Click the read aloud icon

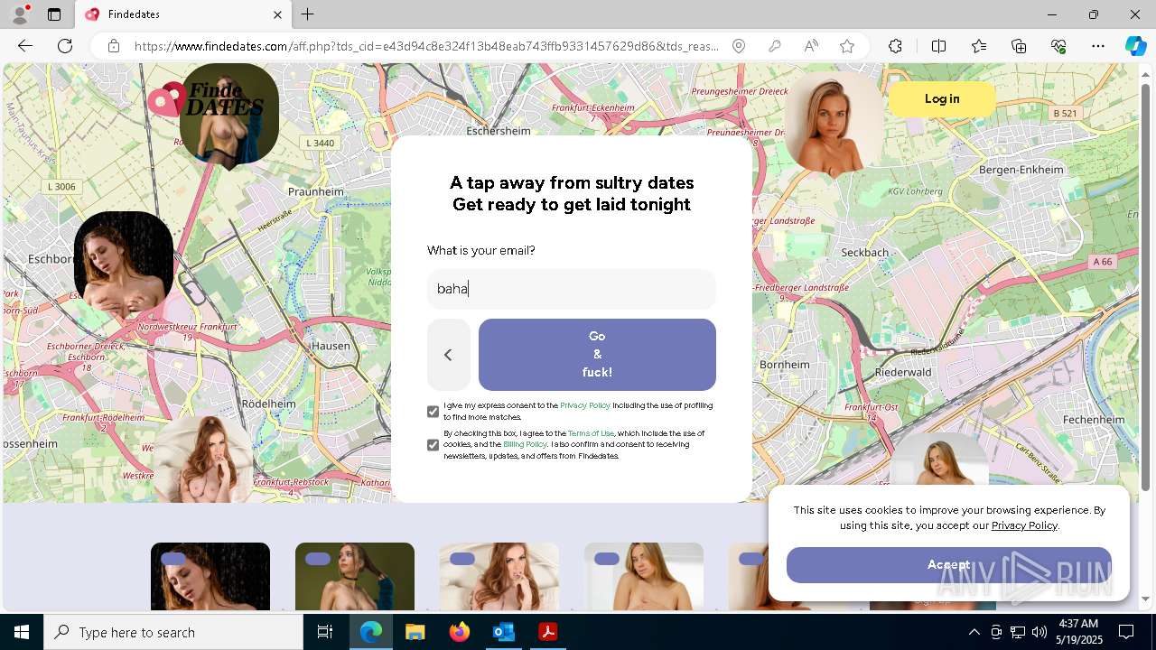811,46
